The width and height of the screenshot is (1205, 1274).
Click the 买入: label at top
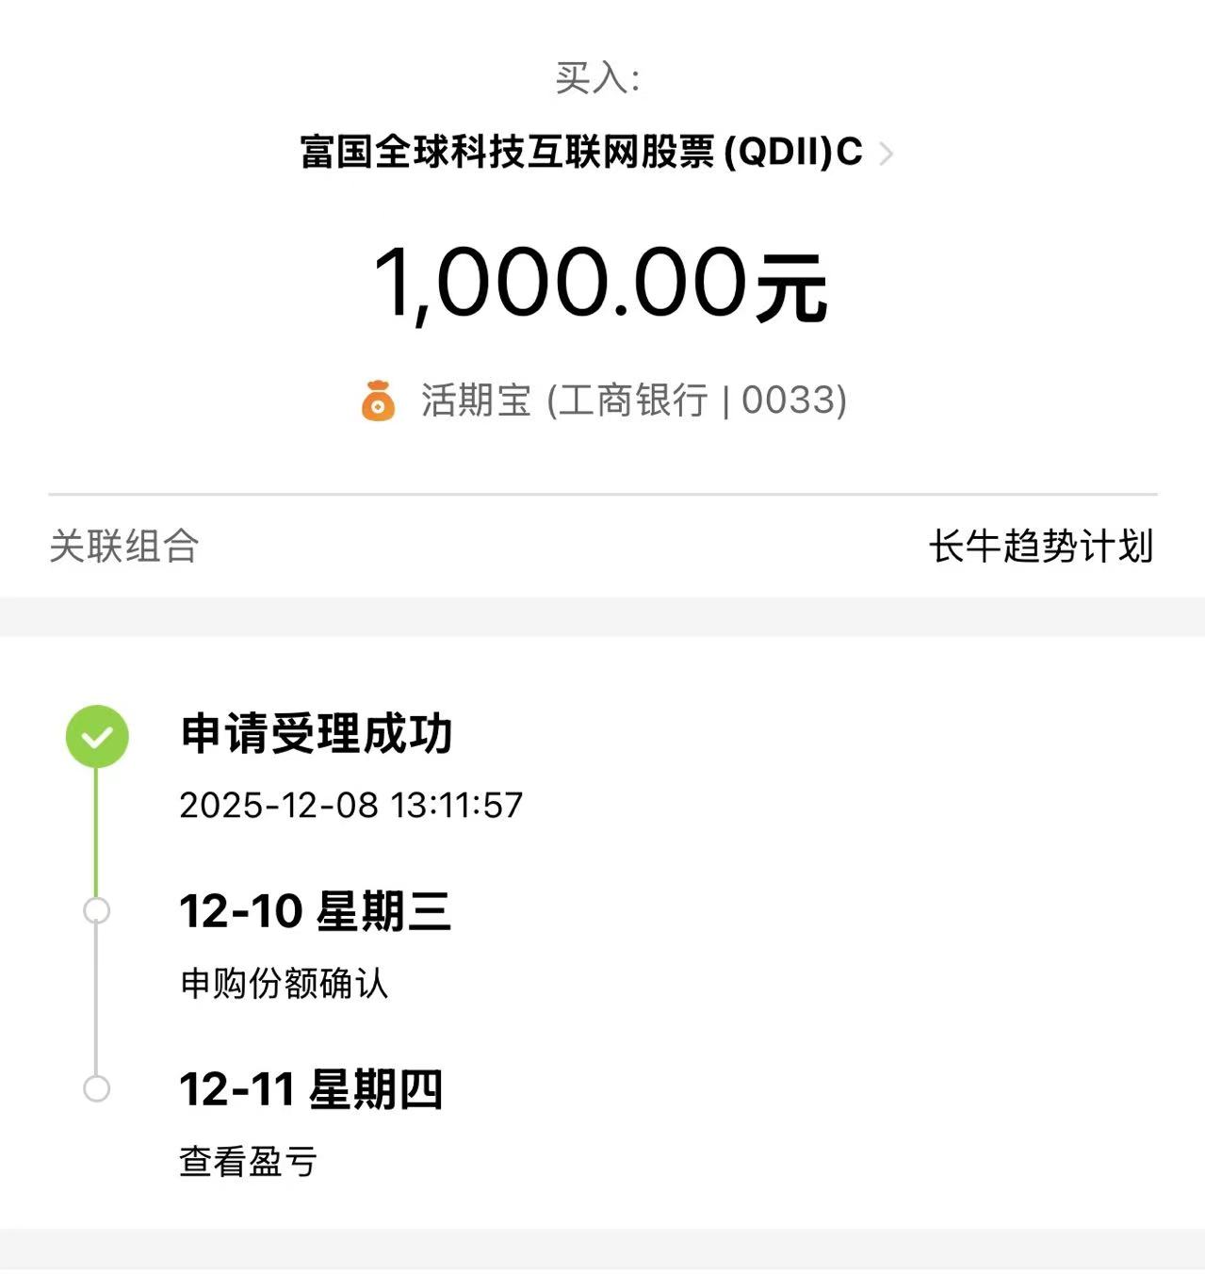[598, 78]
